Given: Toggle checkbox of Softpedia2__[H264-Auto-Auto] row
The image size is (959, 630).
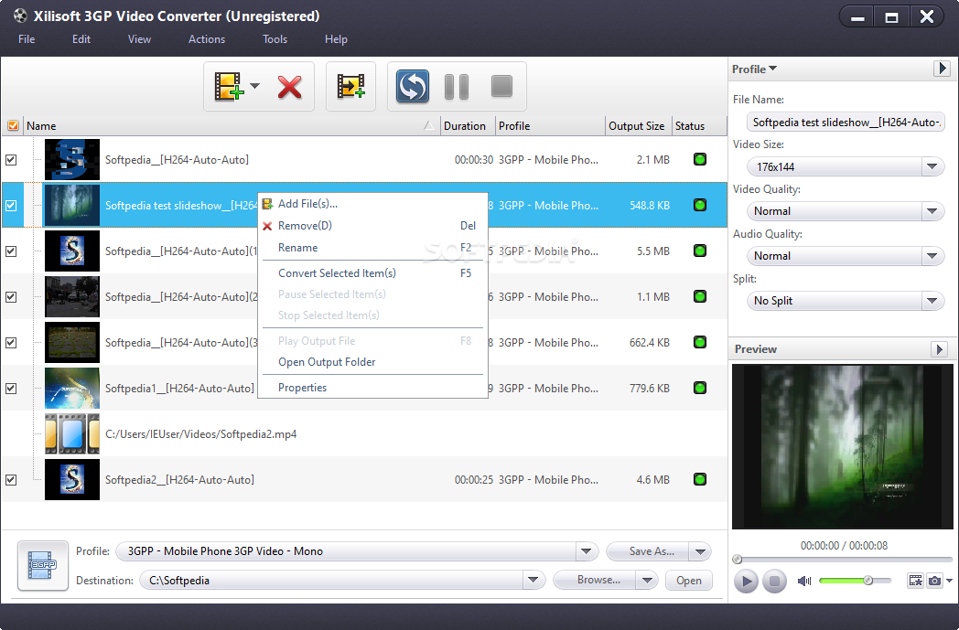Looking at the screenshot, I should pyautogui.click(x=11, y=480).
